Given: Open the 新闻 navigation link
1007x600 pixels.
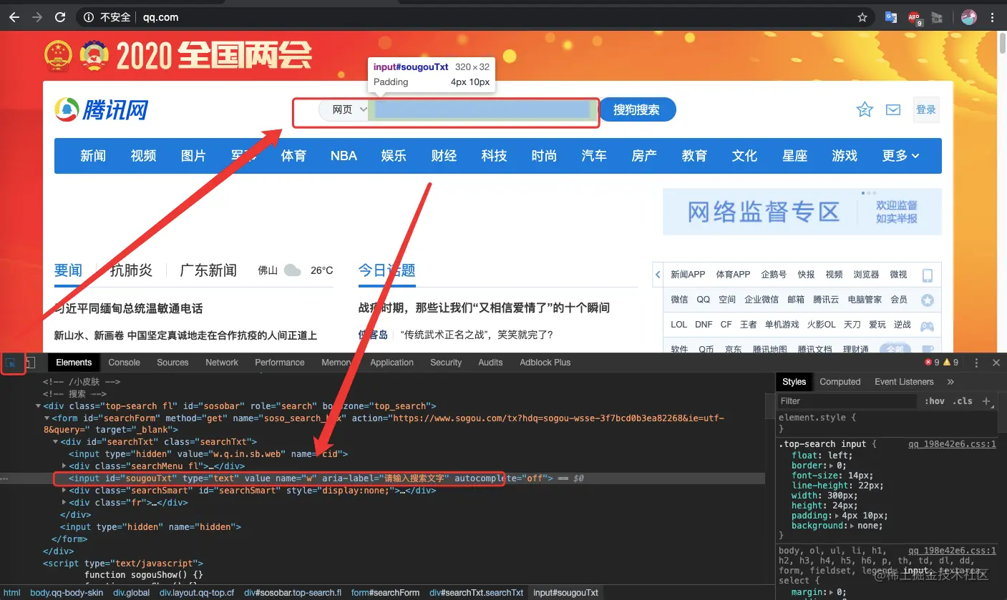Looking at the screenshot, I should point(93,156).
